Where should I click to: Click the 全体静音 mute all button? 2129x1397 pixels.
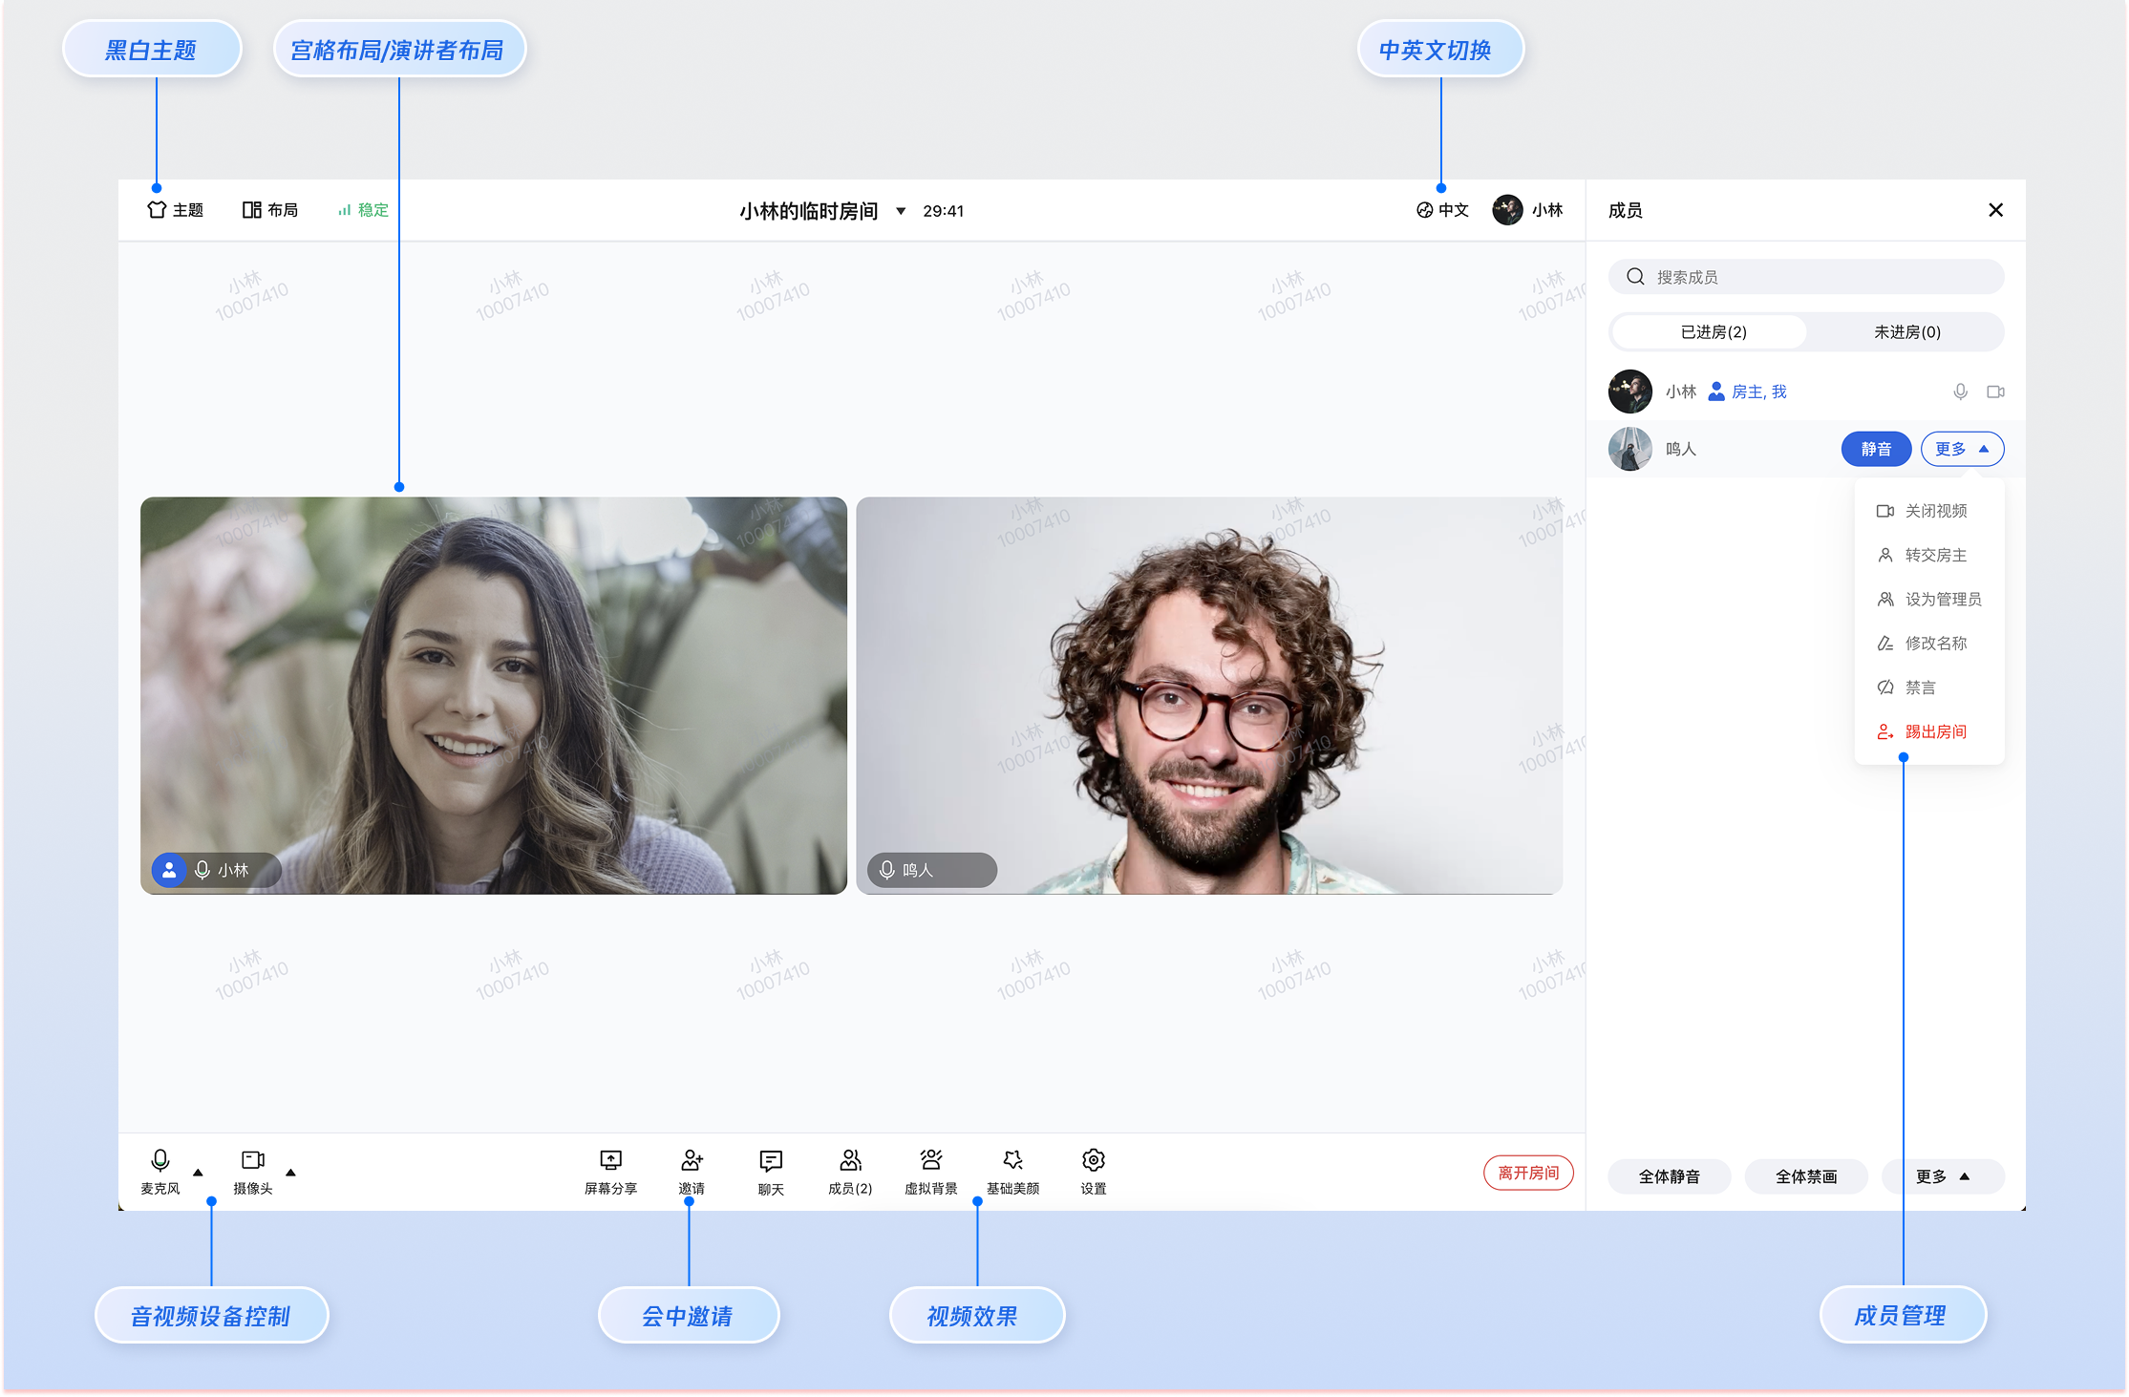point(1669,1176)
